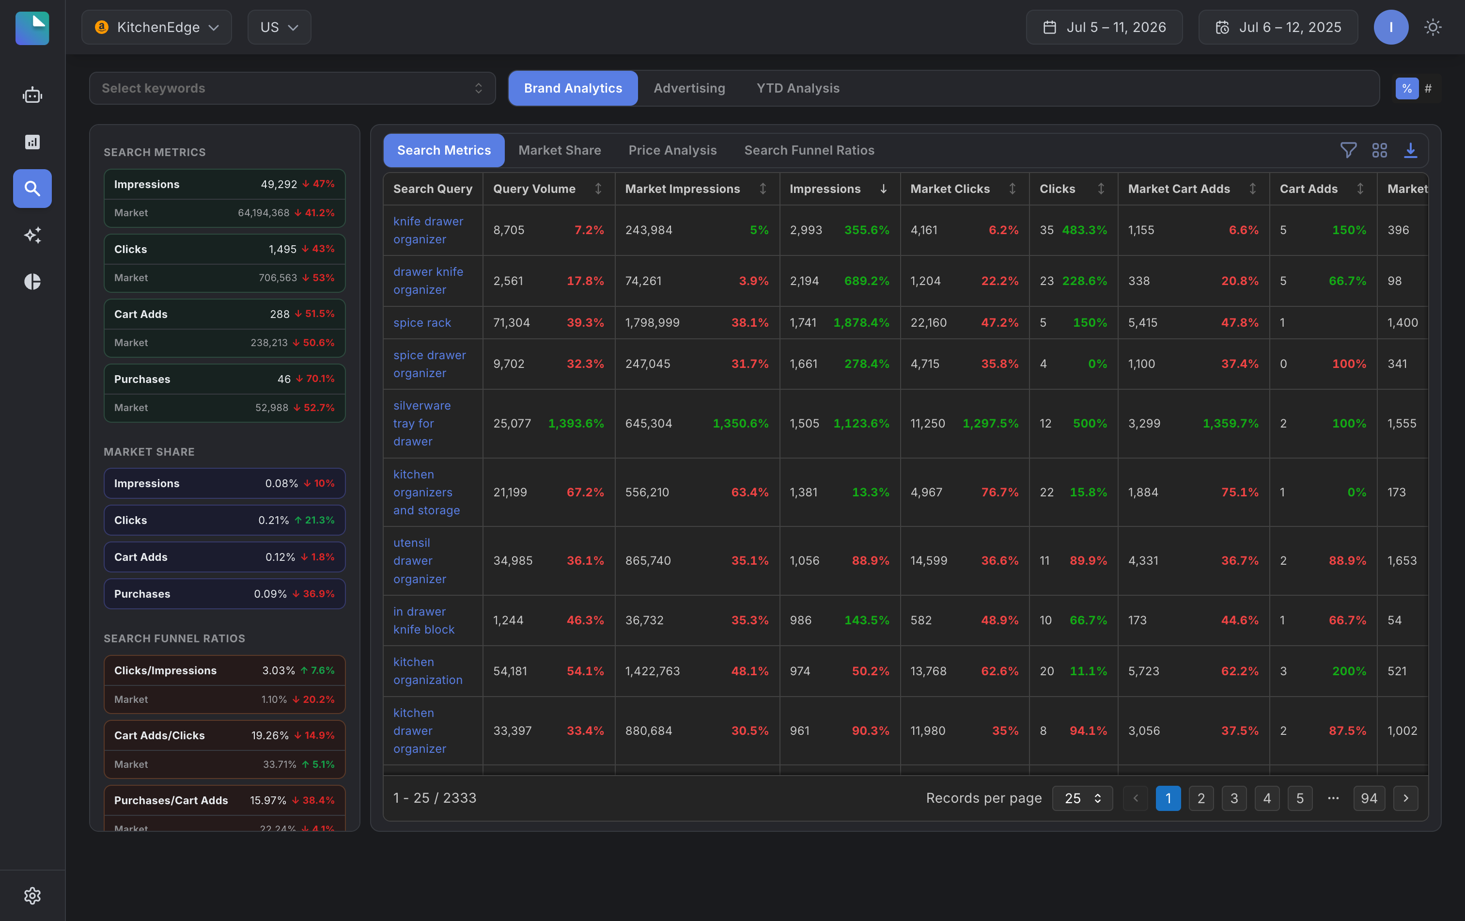Switch to the YTD Analysis tab
1465x921 pixels.
(x=797, y=88)
